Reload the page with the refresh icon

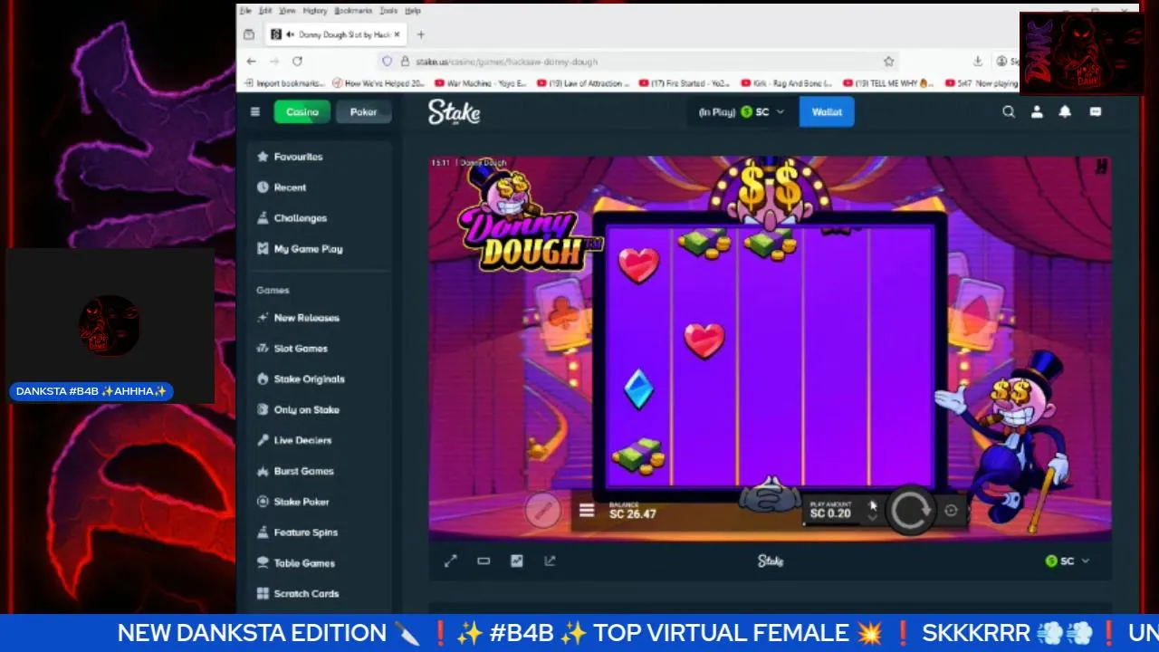pos(297,61)
